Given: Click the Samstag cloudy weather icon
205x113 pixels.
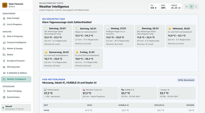Looking at the screenshot, I should [x=46, y=28].
